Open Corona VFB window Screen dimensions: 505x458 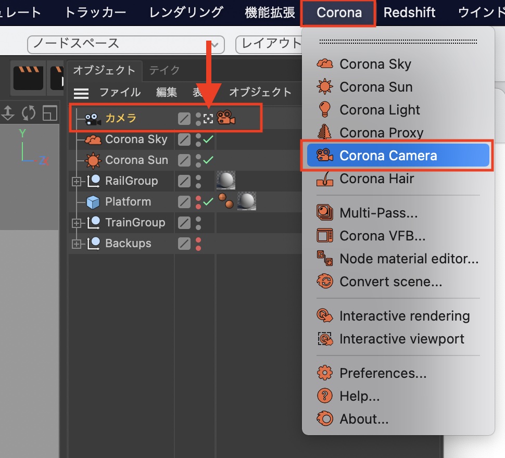click(x=382, y=236)
